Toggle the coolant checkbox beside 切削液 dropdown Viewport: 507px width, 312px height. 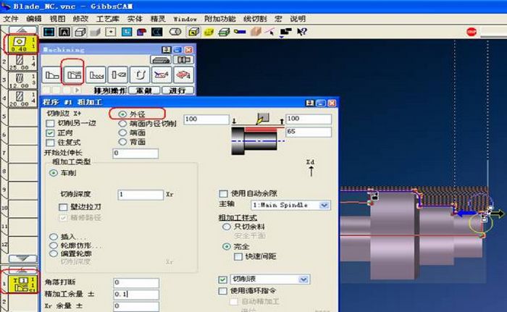pyautogui.click(x=222, y=279)
